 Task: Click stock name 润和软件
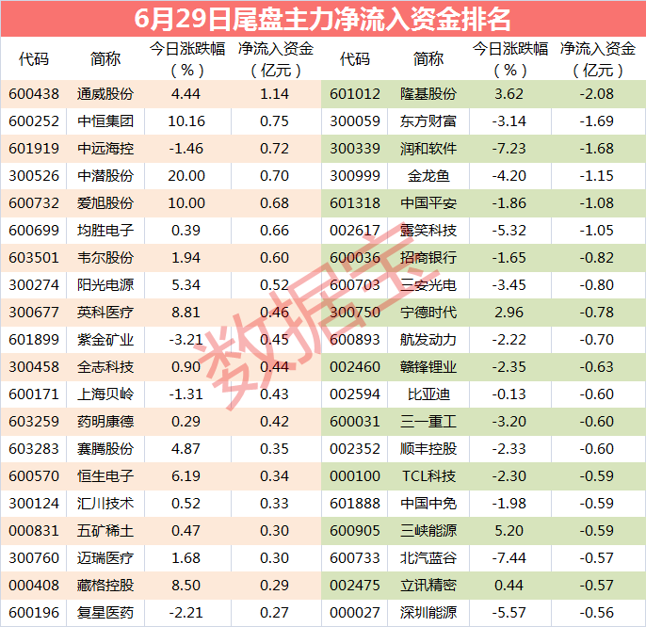coord(428,149)
